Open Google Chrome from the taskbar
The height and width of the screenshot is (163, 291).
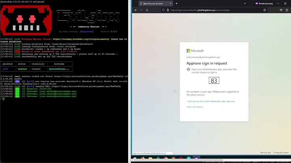166,158
